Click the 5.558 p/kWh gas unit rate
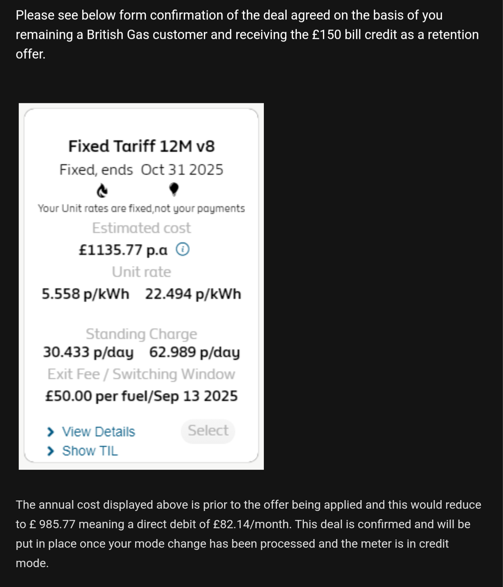The image size is (503, 587). (x=85, y=294)
